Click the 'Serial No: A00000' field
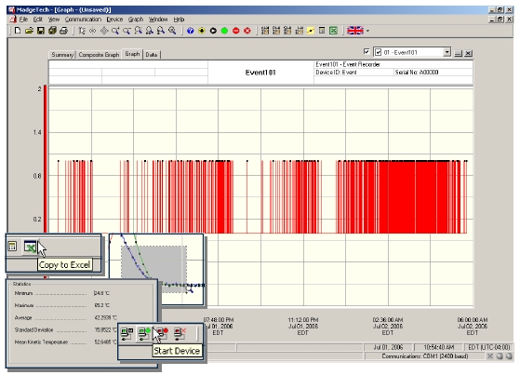 pyautogui.click(x=417, y=73)
